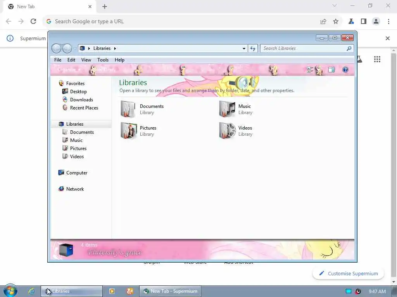Open the File menu
Image resolution: width=397 pixels, height=297 pixels.
[58, 60]
